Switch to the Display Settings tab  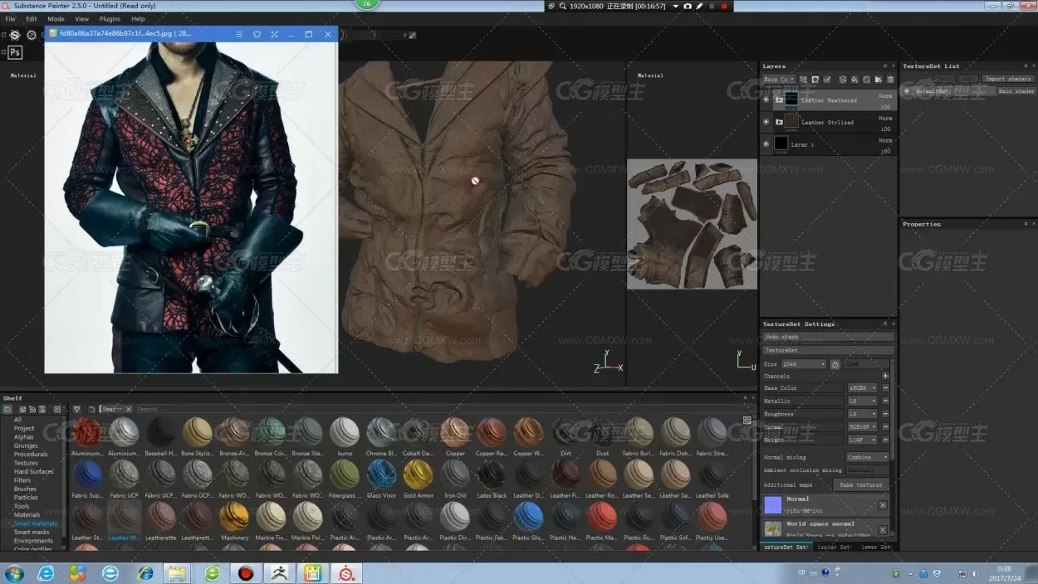pos(833,547)
